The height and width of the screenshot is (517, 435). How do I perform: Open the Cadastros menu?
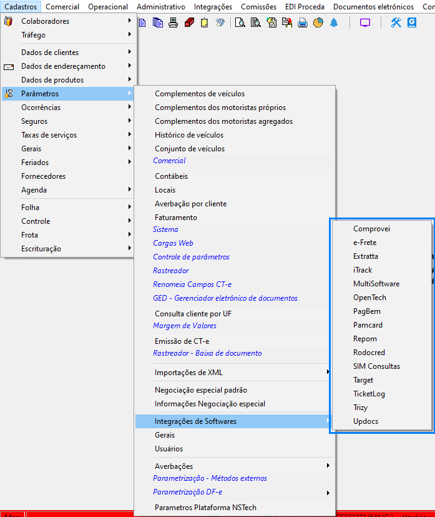pos(21,7)
